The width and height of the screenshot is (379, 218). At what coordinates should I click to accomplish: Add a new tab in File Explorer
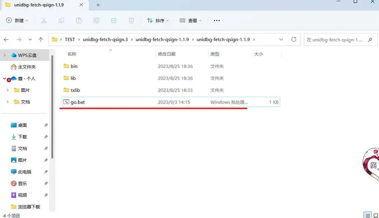98,5
